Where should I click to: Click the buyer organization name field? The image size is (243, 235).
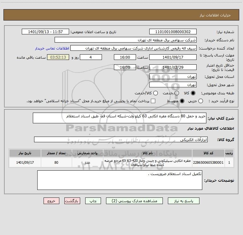(x=126, y=40)
